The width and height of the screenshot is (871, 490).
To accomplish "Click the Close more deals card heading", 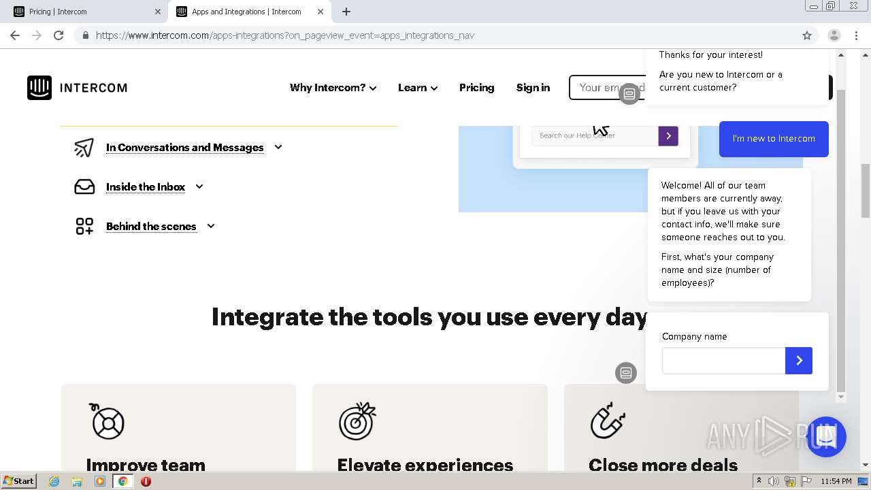I will click(x=663, y=464).
